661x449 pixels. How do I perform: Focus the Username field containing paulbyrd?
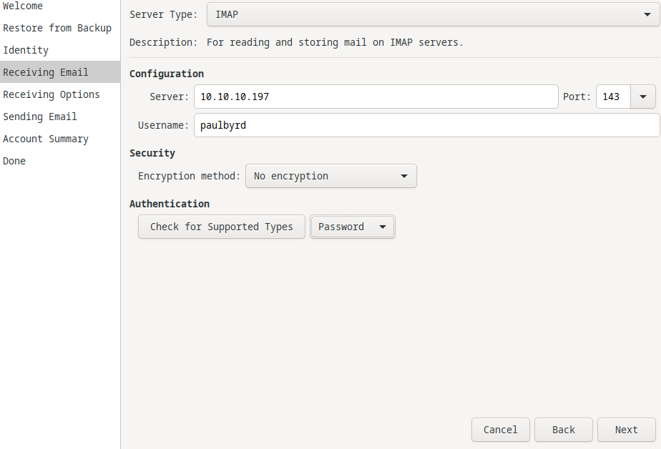tap(426, 125)
